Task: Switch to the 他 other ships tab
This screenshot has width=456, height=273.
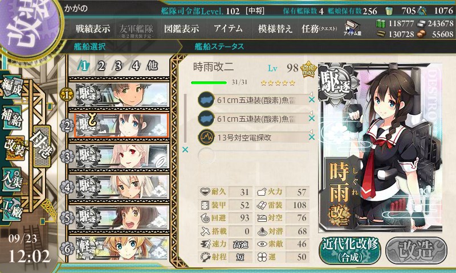Action: click(x=152, y=66)
